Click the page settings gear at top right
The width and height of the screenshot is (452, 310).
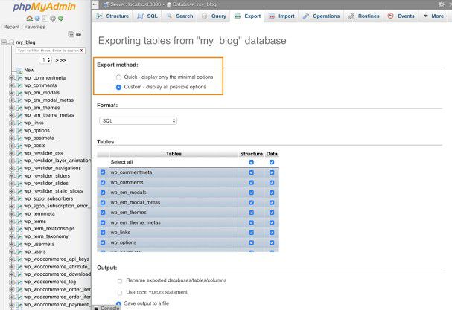click(x=442, y=4)
